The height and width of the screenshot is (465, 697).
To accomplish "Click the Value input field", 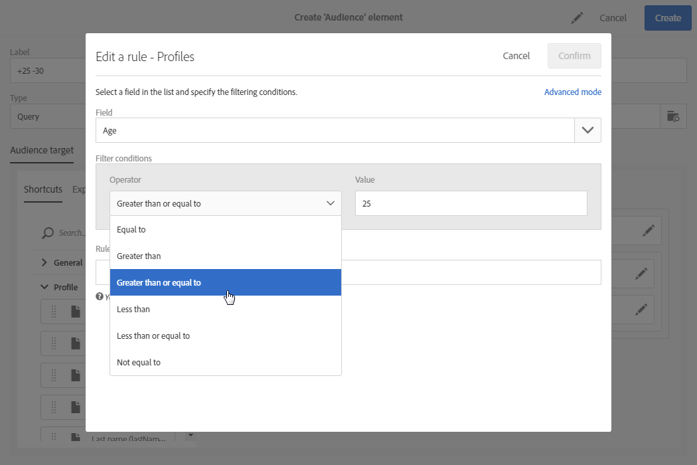I will click(471, 203).
